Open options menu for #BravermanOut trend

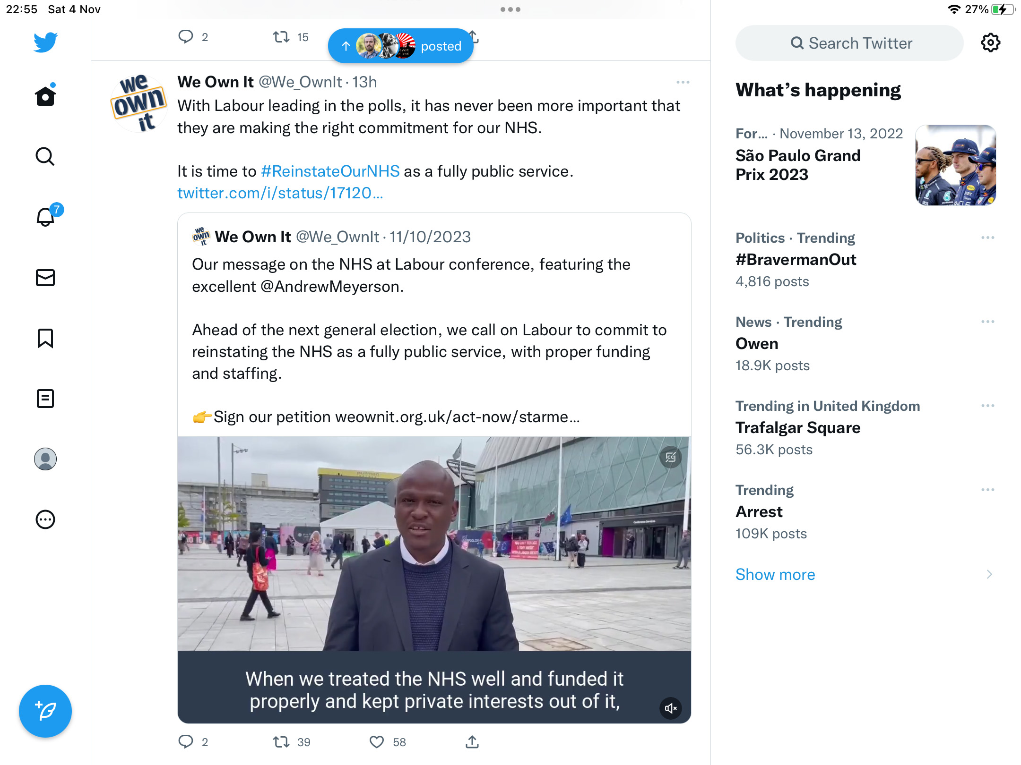987,238
